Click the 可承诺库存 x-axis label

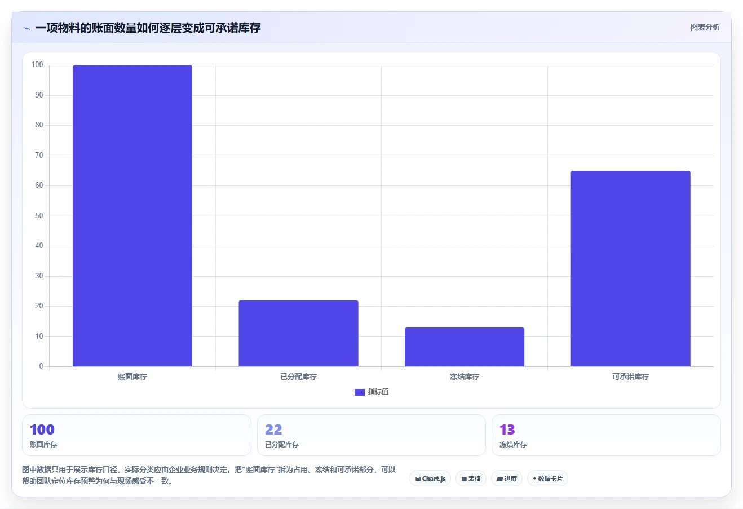[x=630, y=377]
